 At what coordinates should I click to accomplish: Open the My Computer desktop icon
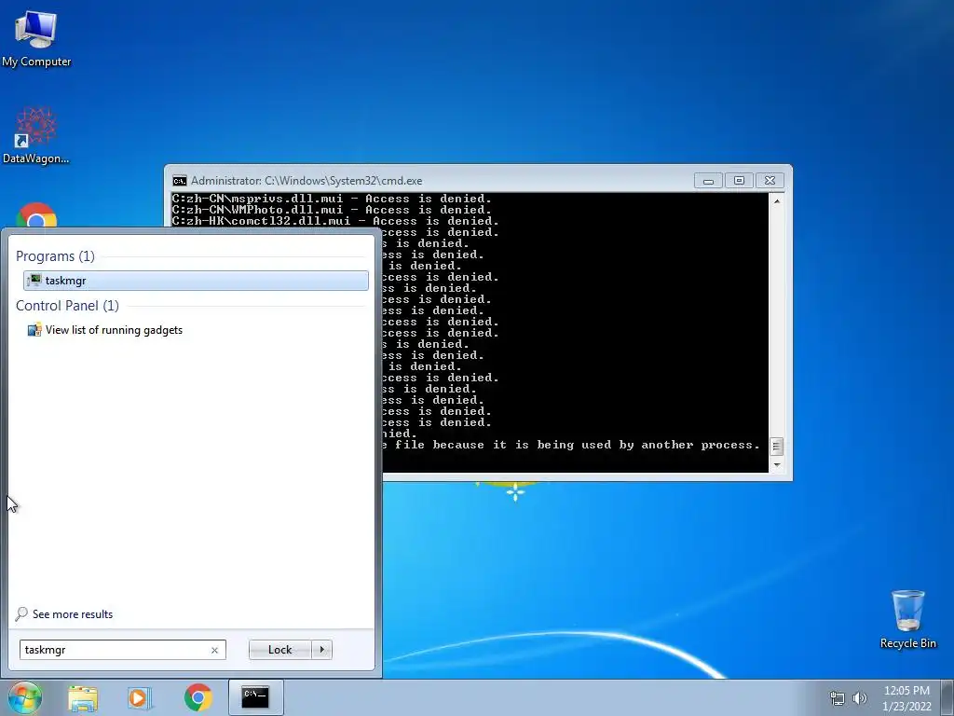point(36,39)
